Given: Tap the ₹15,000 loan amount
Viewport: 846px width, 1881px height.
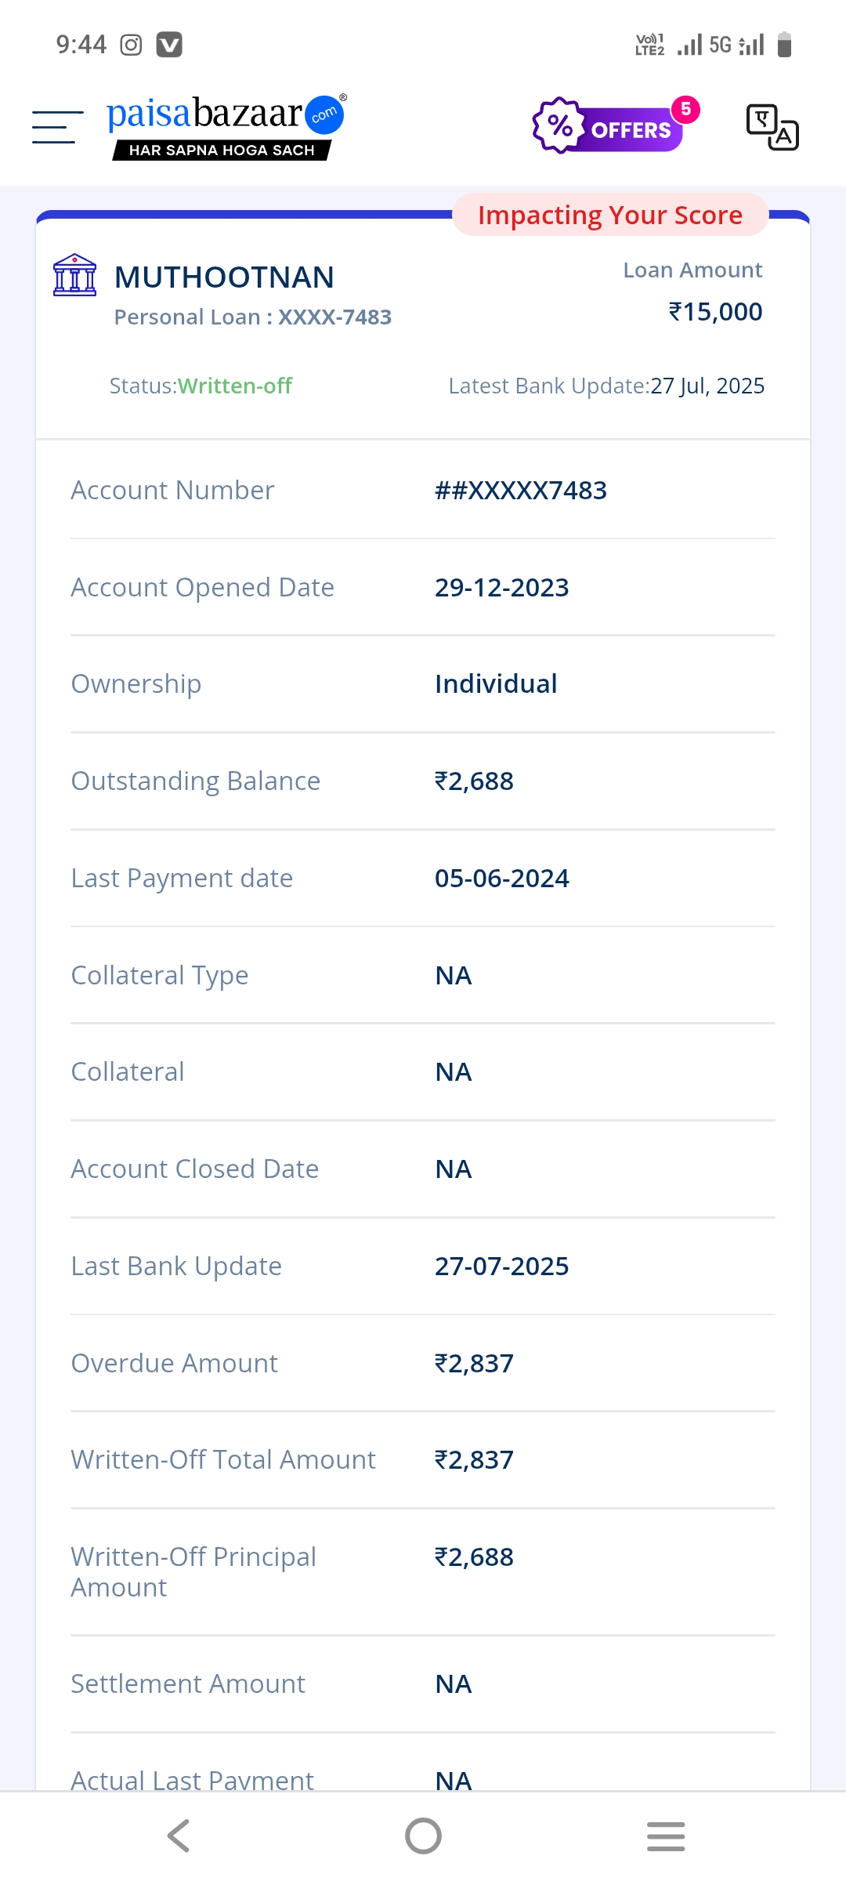Looking at the screenshot, I should tap(715, 312).
